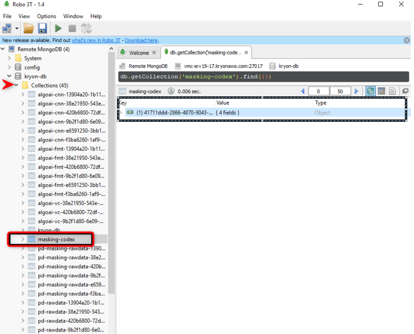This screenshot has width=414, height=334.
Task: Select pd-rawdata-13904a20-1b1 collection
Action: [71, 303]
